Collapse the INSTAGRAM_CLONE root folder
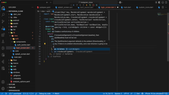Image resolution: width=169 pixels, height=95 pixels. (x=16, y=11)
